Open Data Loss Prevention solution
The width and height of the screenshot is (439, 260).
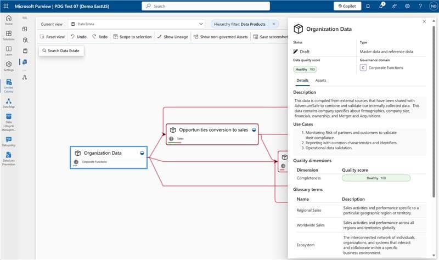[x=9, y=159]
